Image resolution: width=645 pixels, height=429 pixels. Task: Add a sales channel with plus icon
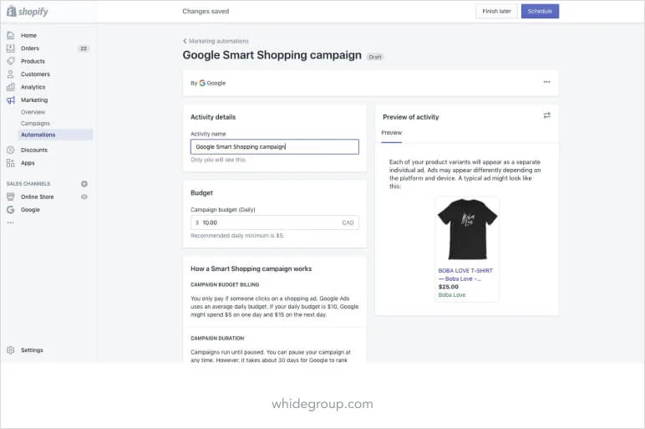(x=84, y=184)
